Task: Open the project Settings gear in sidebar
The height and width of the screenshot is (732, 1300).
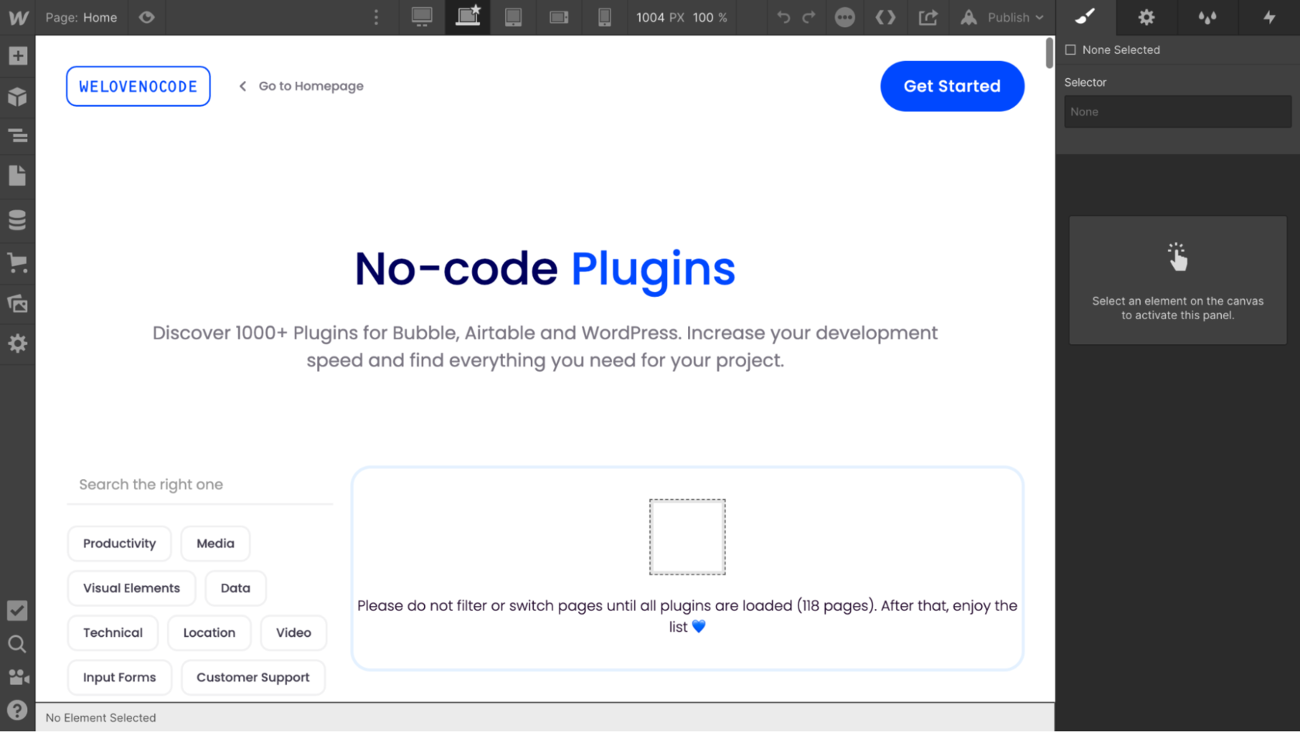Action: coord(18,343)
